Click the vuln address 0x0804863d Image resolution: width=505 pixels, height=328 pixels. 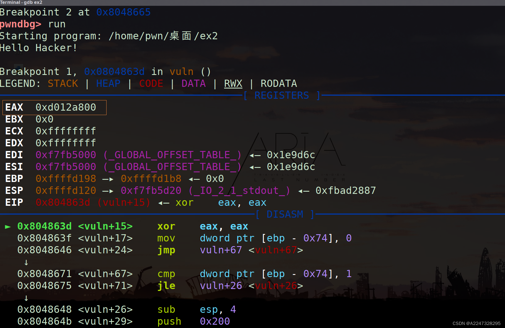[114, 71]
